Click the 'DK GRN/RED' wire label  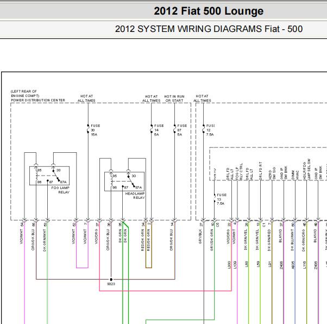269,240
